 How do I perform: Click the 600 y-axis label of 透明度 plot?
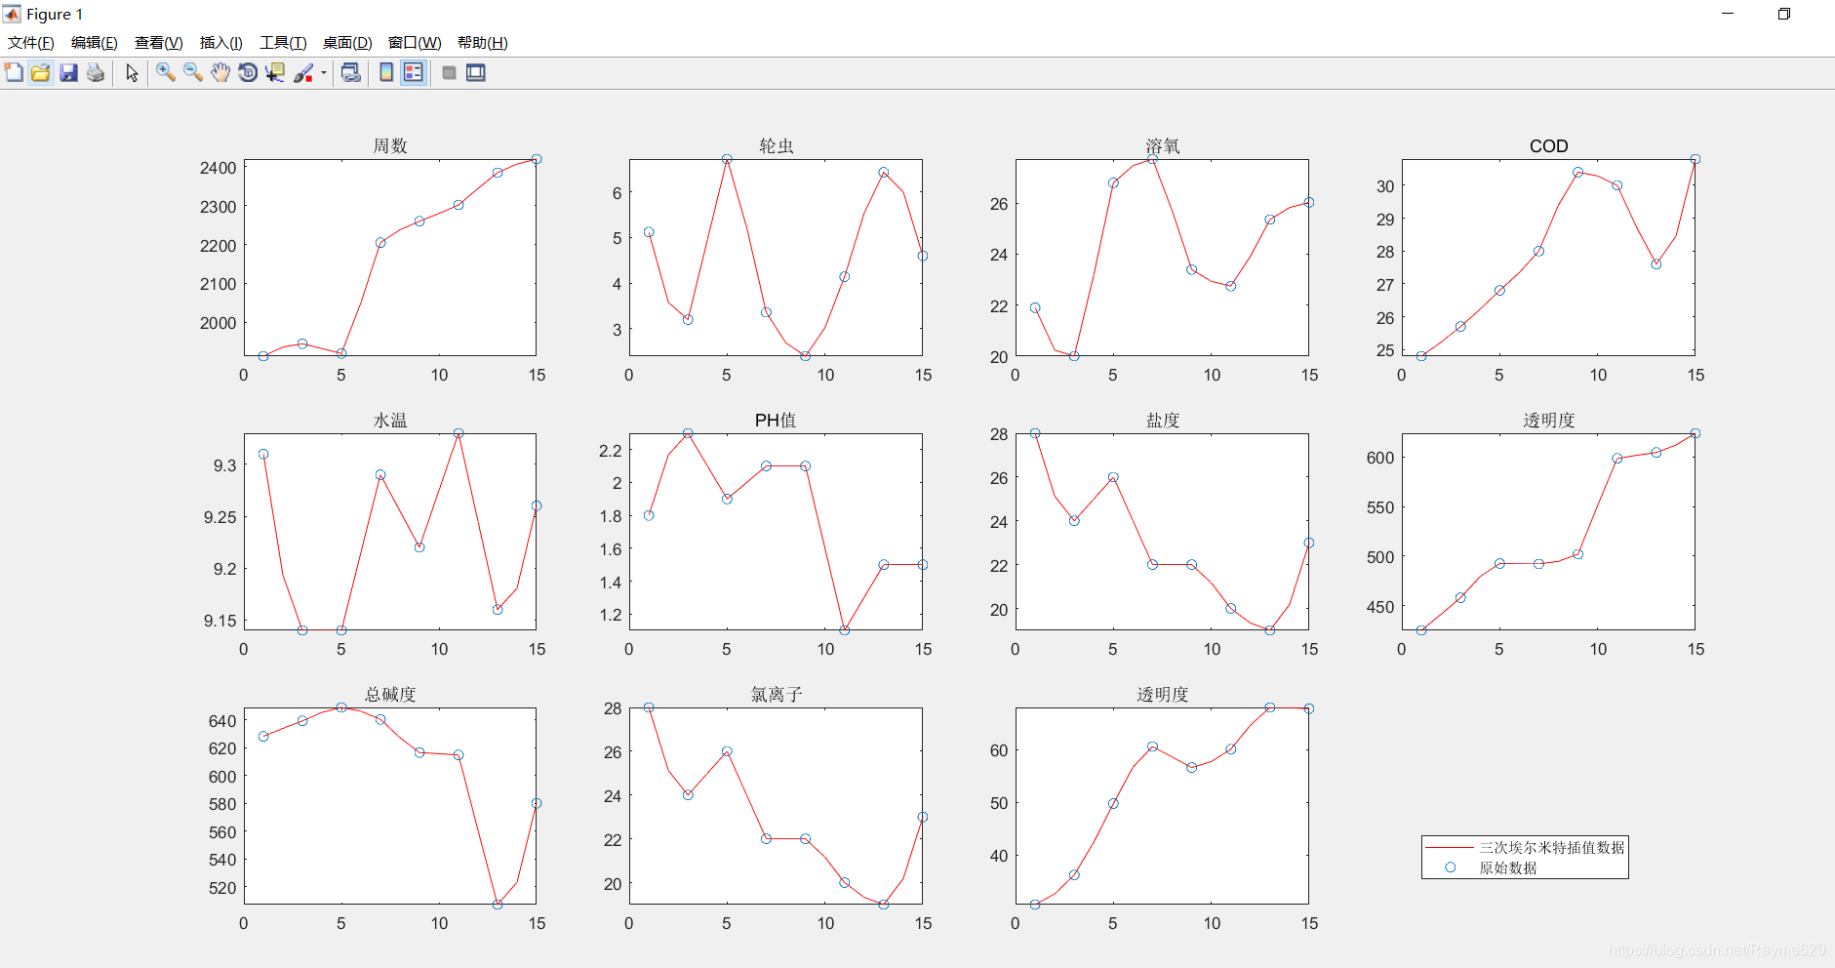(1380, 458)
